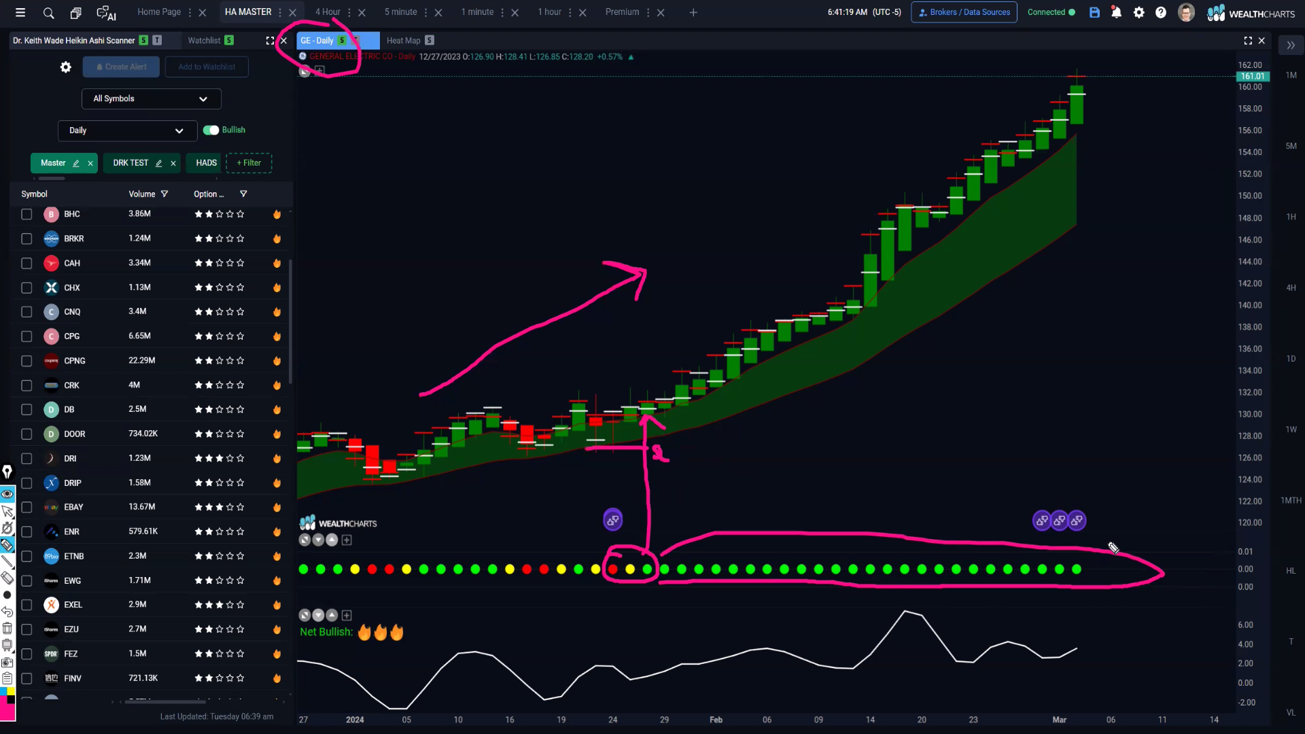Check the EBAY row checkbox

[x=27, y=507]
